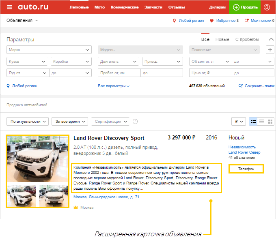
Task: Click the green Продать button
Action: pos(245,7)
